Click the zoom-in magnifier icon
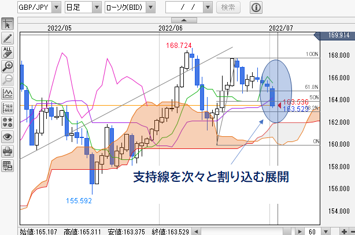The image size is (355, 235). tap(8, 66)
